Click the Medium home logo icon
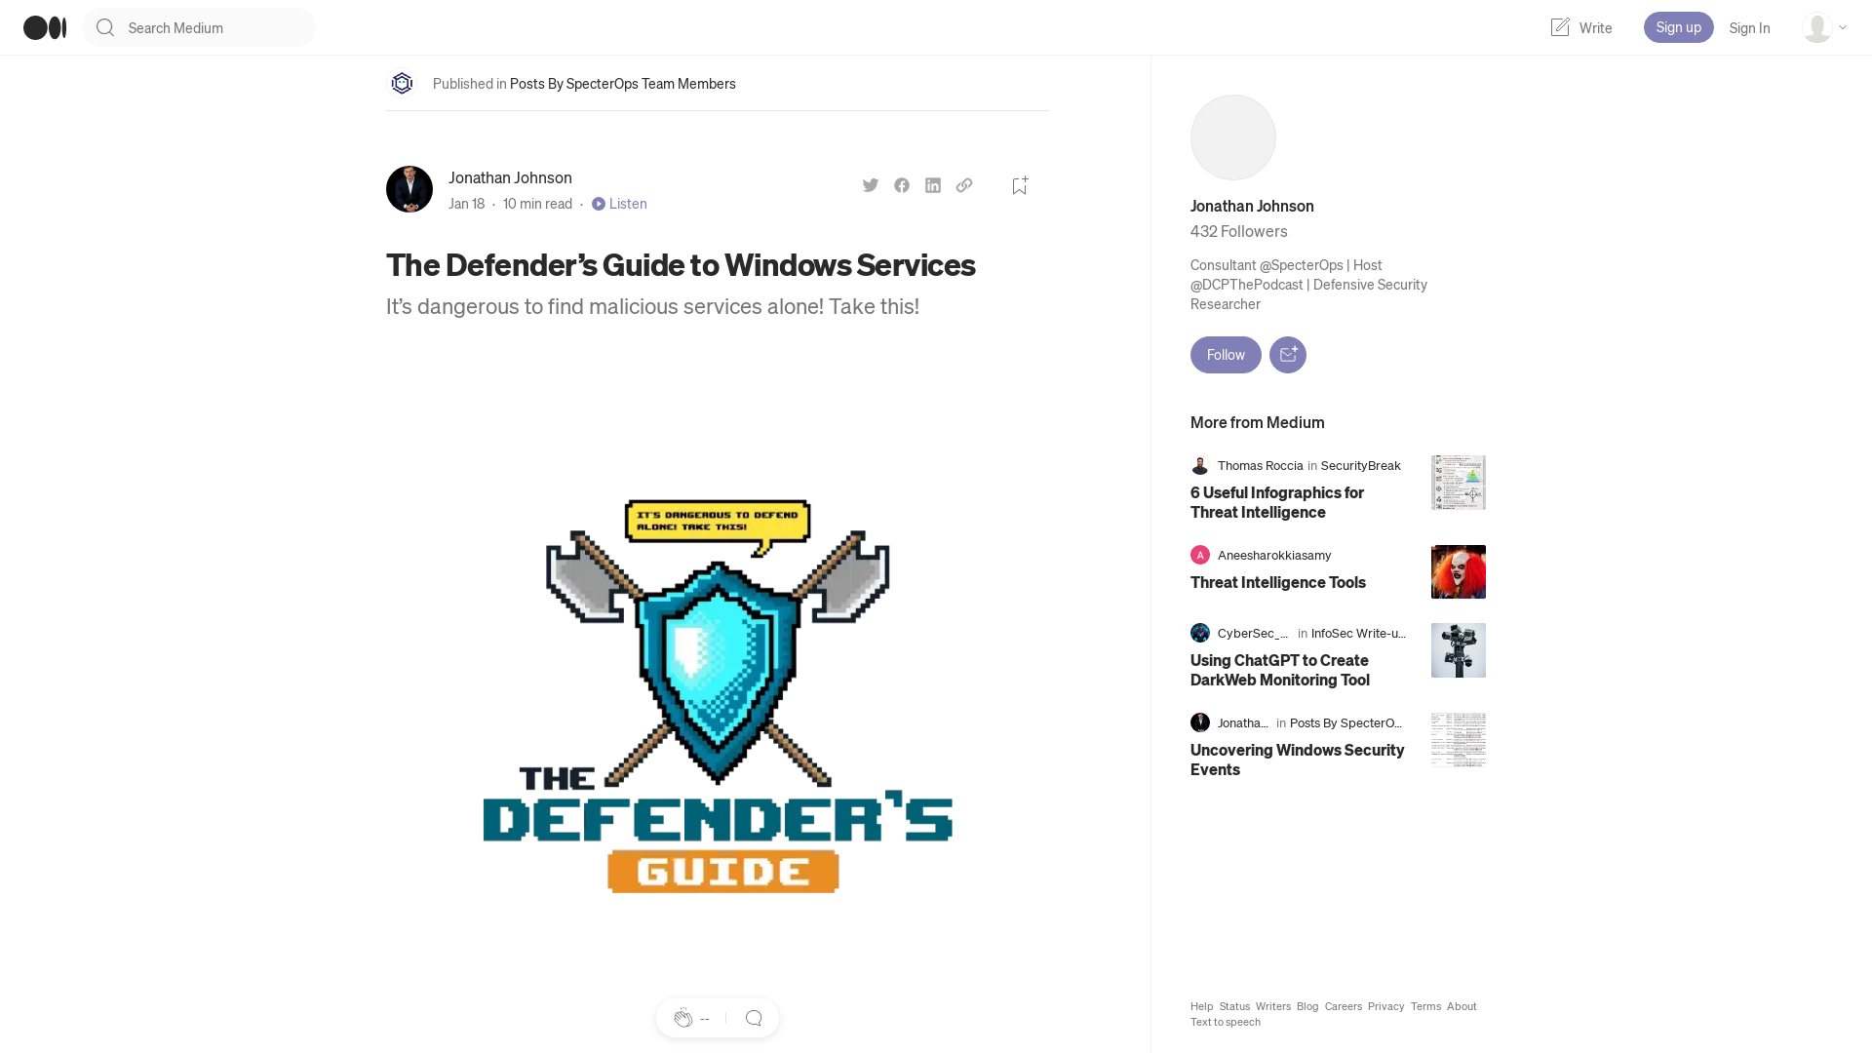1872x1053 pixels. (x=44, y=25)
